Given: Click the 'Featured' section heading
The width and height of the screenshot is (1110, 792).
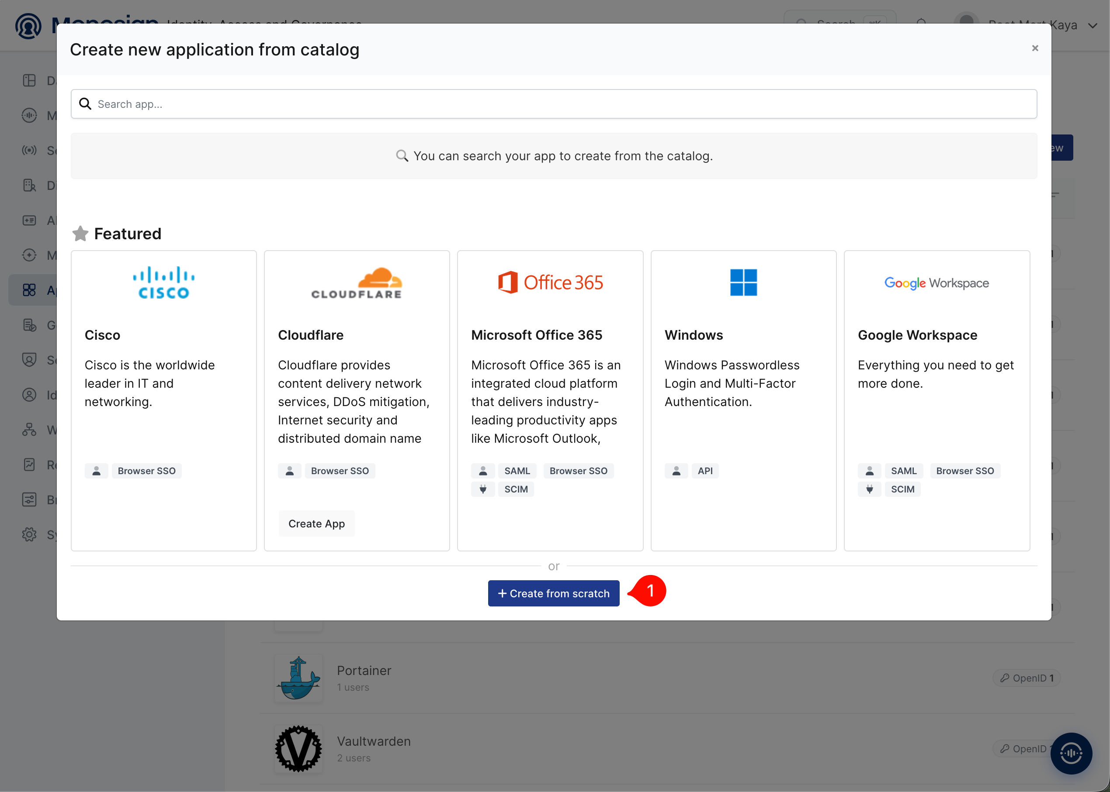Looking at the screenshot, I should coord(128,234).
